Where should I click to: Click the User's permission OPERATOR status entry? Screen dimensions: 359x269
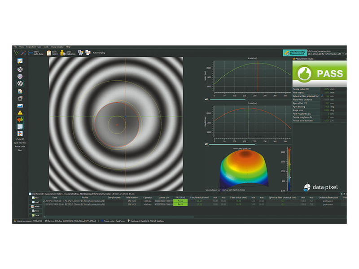tap(28, 221)
